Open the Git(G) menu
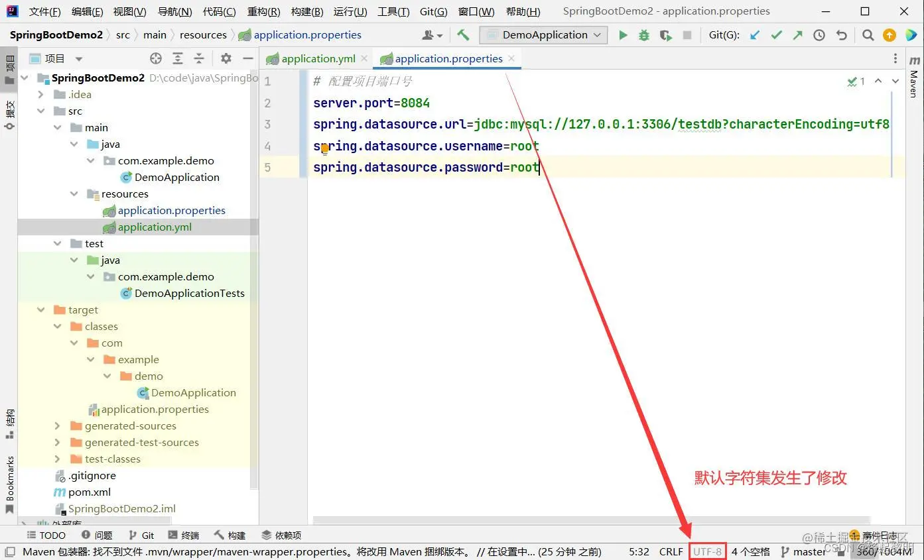This screenshot has width=924, height=560. [433, 11]
